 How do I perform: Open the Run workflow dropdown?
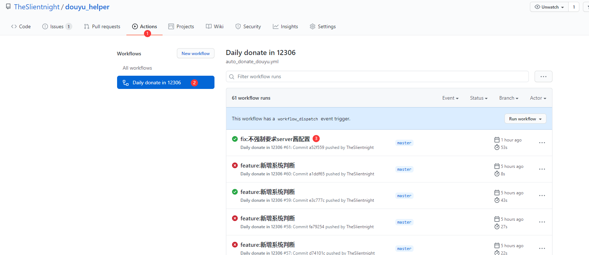pyautogui.click(x=525, y=119)
